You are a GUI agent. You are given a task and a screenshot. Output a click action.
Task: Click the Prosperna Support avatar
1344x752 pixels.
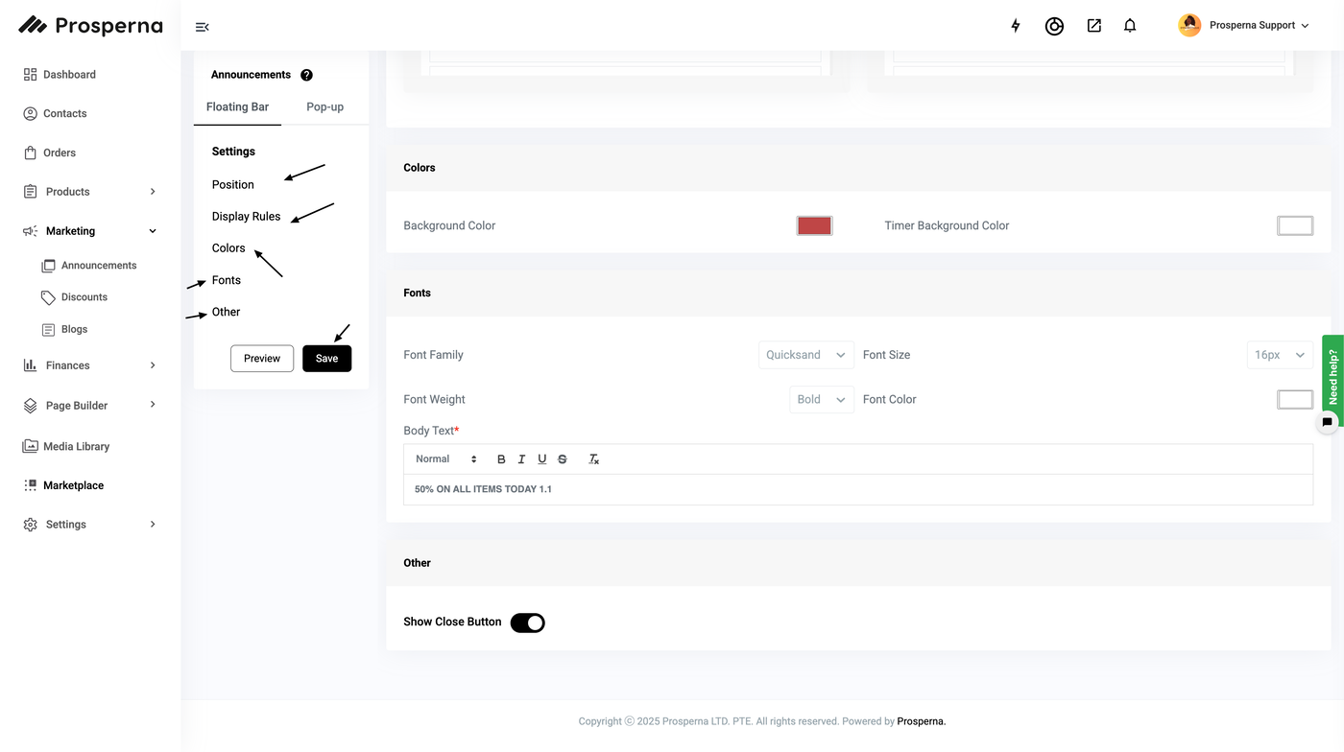[1189, 26]
